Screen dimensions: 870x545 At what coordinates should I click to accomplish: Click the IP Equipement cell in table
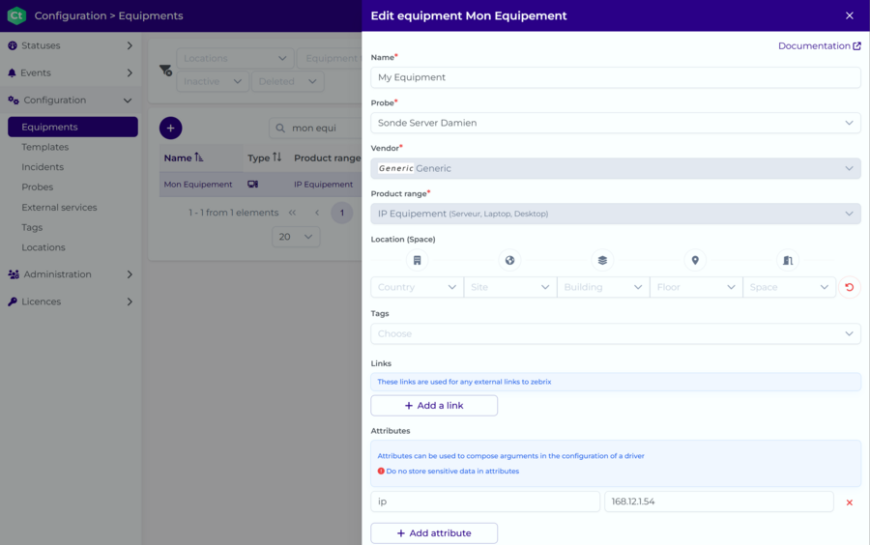(x=324, y=185)
